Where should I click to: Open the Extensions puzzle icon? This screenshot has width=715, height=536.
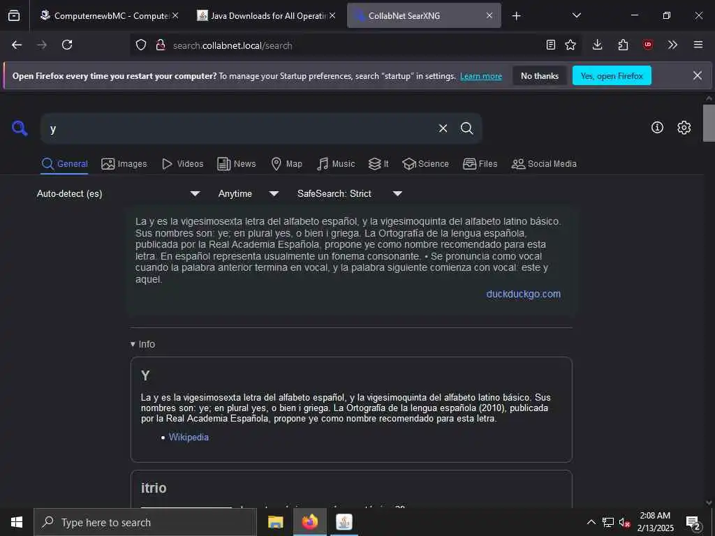click(x=623, y=45)
